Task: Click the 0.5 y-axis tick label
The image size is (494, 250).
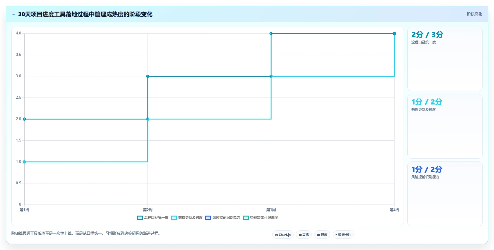Action: pos(19,183)
